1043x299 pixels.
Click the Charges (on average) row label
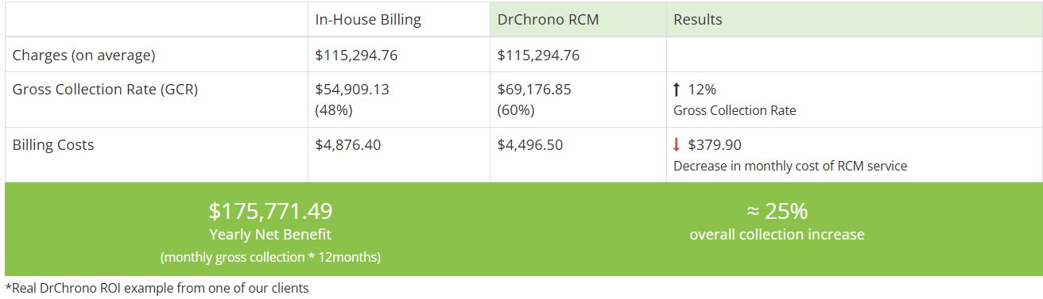tap(83, 56)
